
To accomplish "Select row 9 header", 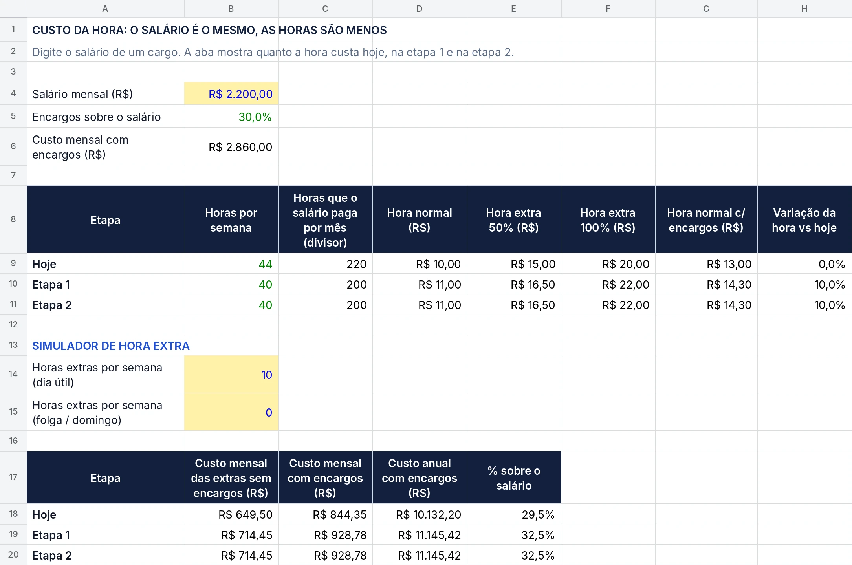I will (x=13, y=263).
